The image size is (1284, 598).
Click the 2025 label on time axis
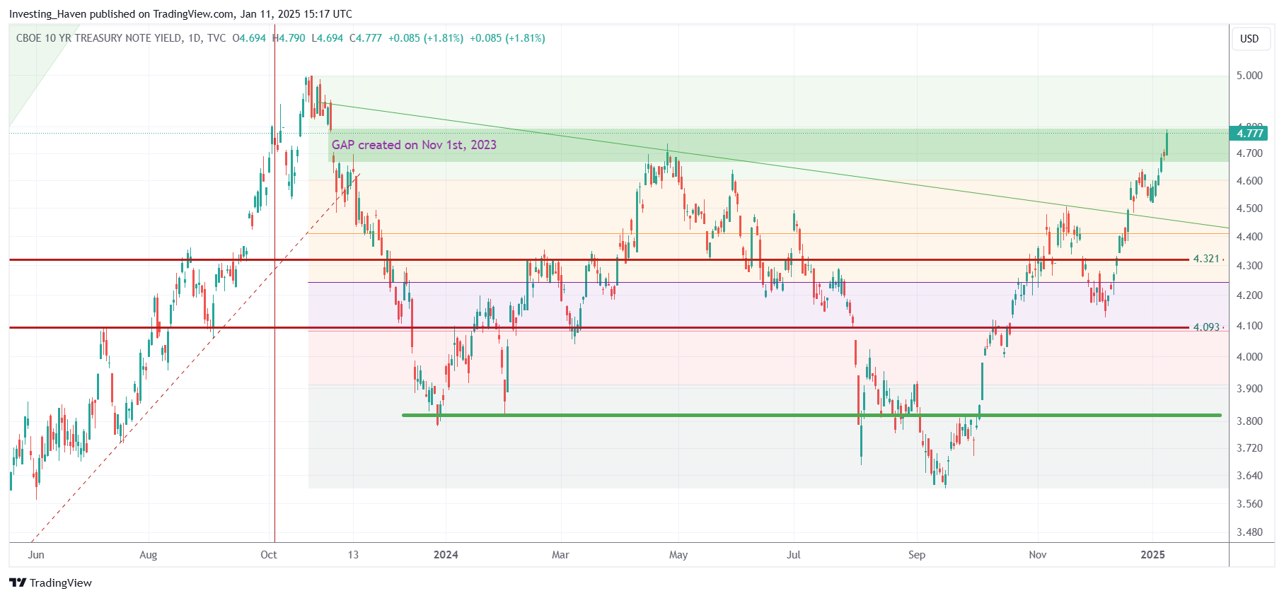click(x=1153, y=555)
